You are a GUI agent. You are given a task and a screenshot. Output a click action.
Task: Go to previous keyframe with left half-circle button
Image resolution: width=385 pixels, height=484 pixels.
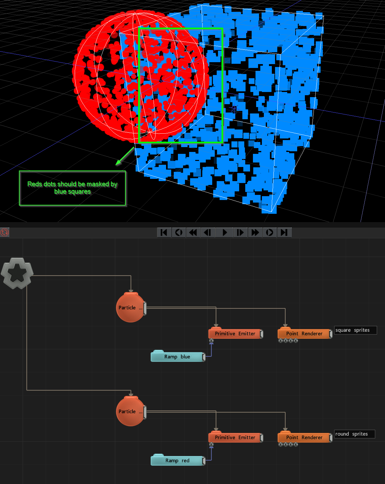[x=179, y=232]
